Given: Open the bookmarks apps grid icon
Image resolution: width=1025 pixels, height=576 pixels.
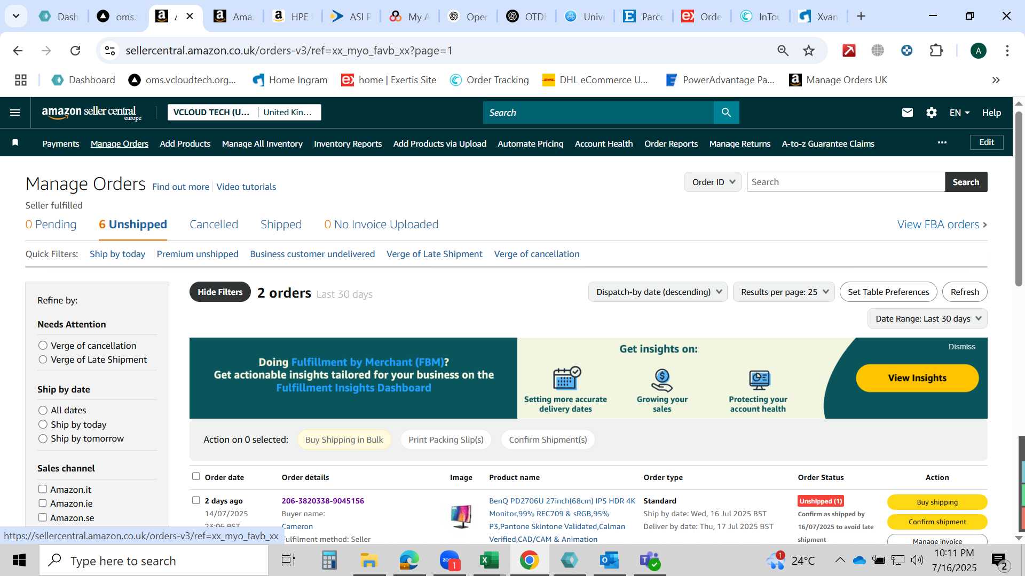Looking at the screenshot, I should click(21, 80).
